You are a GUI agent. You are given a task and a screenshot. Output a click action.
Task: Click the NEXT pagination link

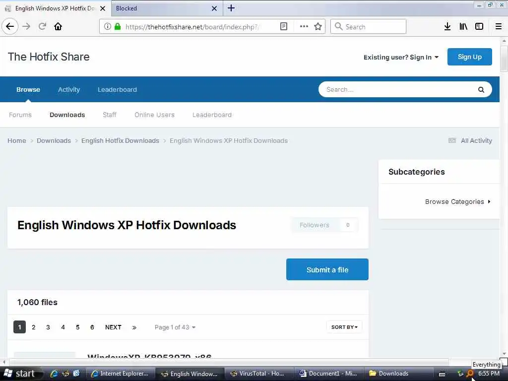pos(113,327)
